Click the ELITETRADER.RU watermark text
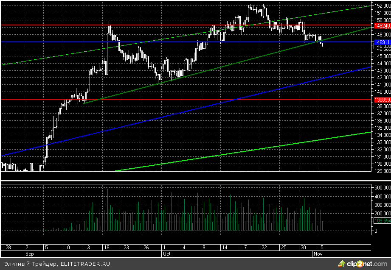The image size is (391, 270). pos(85,264)
